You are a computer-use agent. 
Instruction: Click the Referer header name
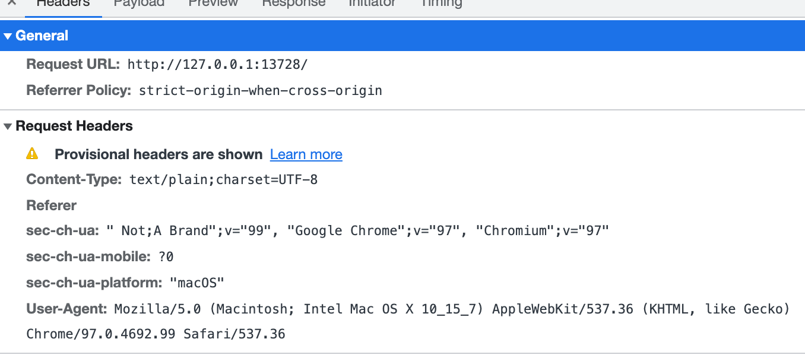52,205
